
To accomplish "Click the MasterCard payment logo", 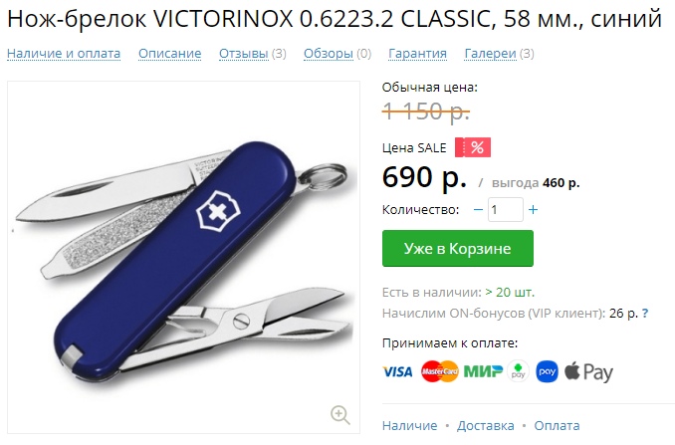I will click(439, 371).
